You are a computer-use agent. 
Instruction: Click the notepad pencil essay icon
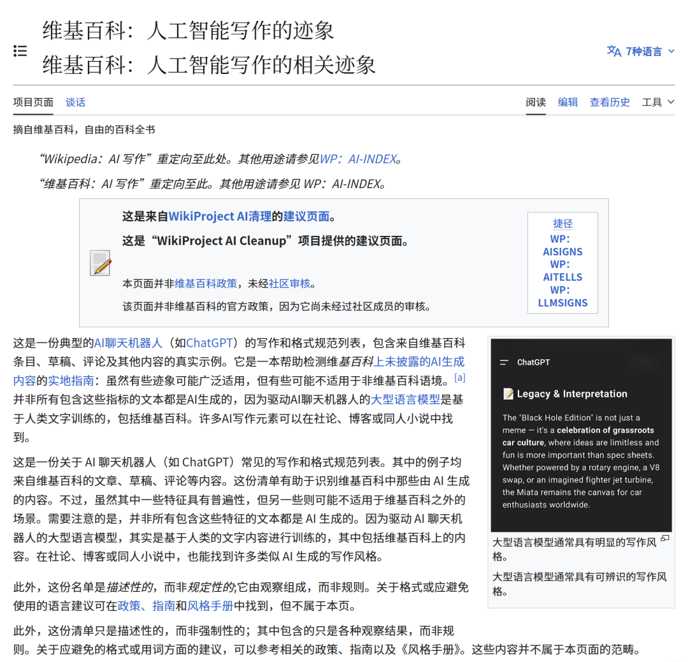coord(101,263)
